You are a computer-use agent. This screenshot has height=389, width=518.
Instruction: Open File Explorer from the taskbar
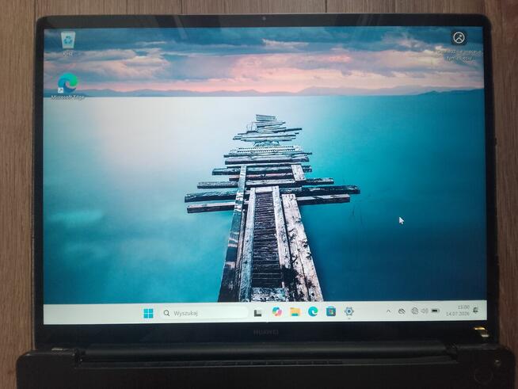(x=295, y=311)
